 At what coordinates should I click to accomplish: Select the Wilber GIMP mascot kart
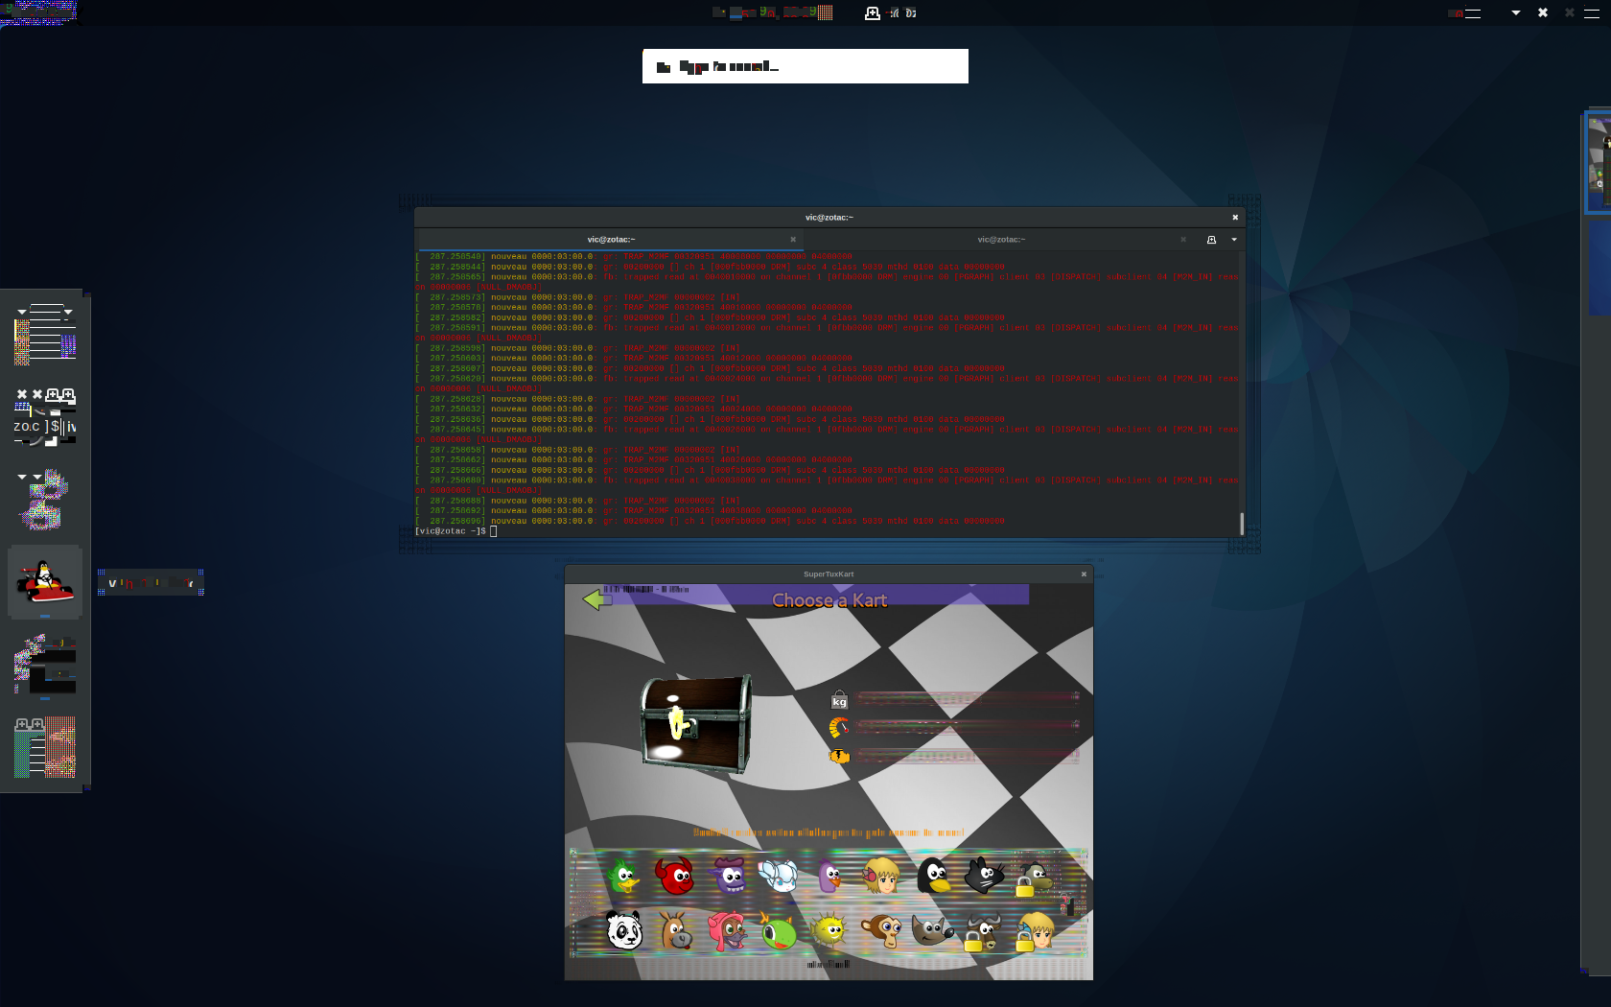pyautogui.click(x=931, y=930)
